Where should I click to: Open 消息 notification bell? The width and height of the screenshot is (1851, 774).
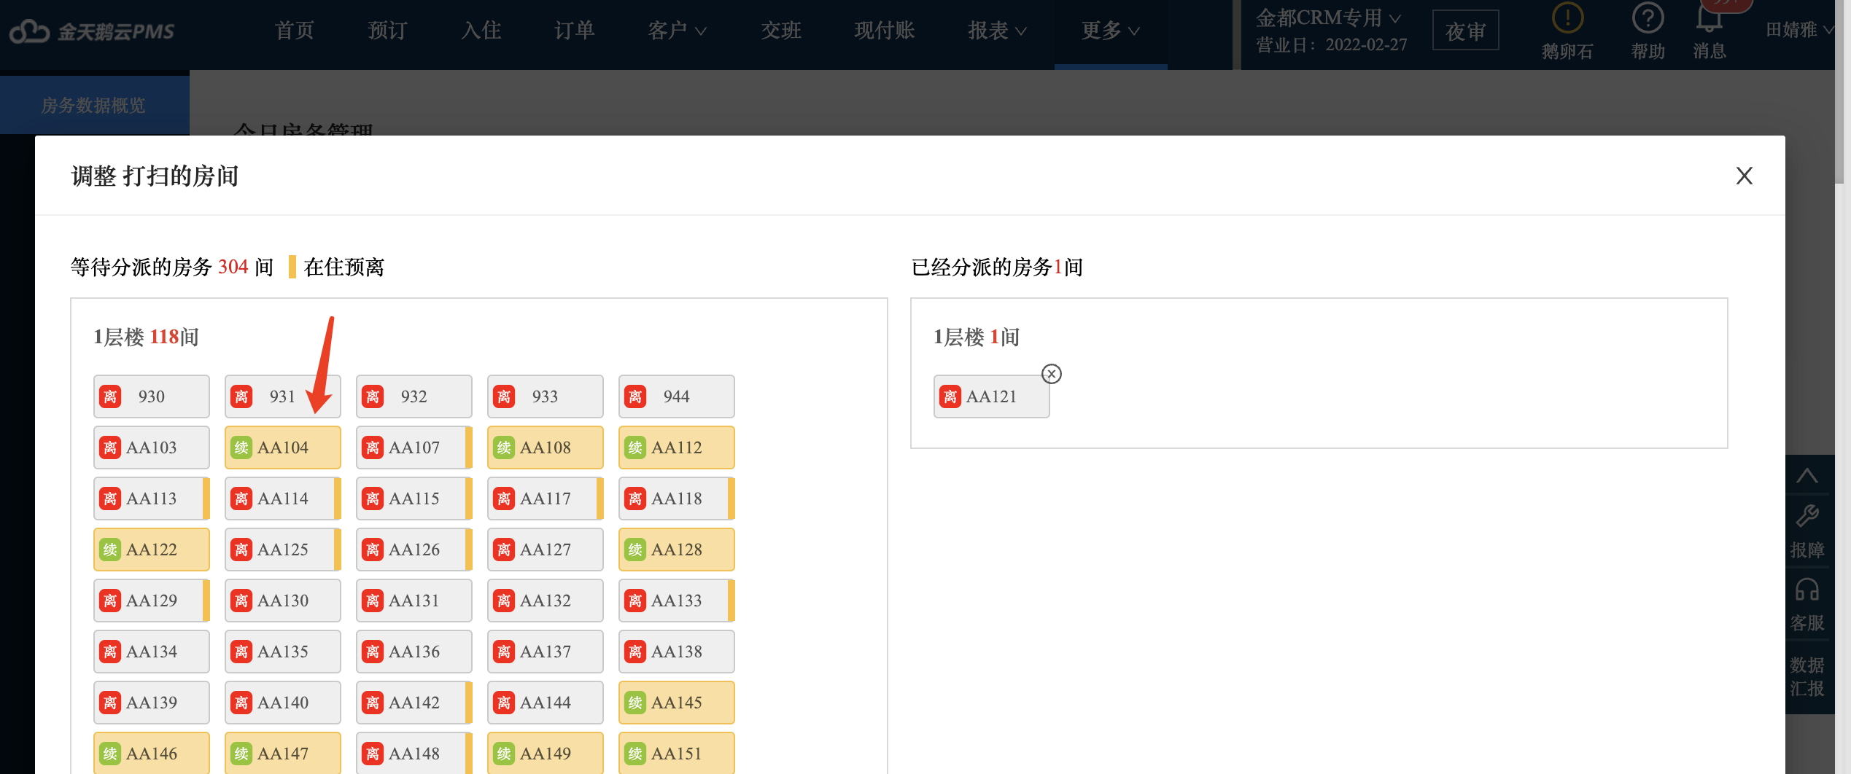point(1709,18)
